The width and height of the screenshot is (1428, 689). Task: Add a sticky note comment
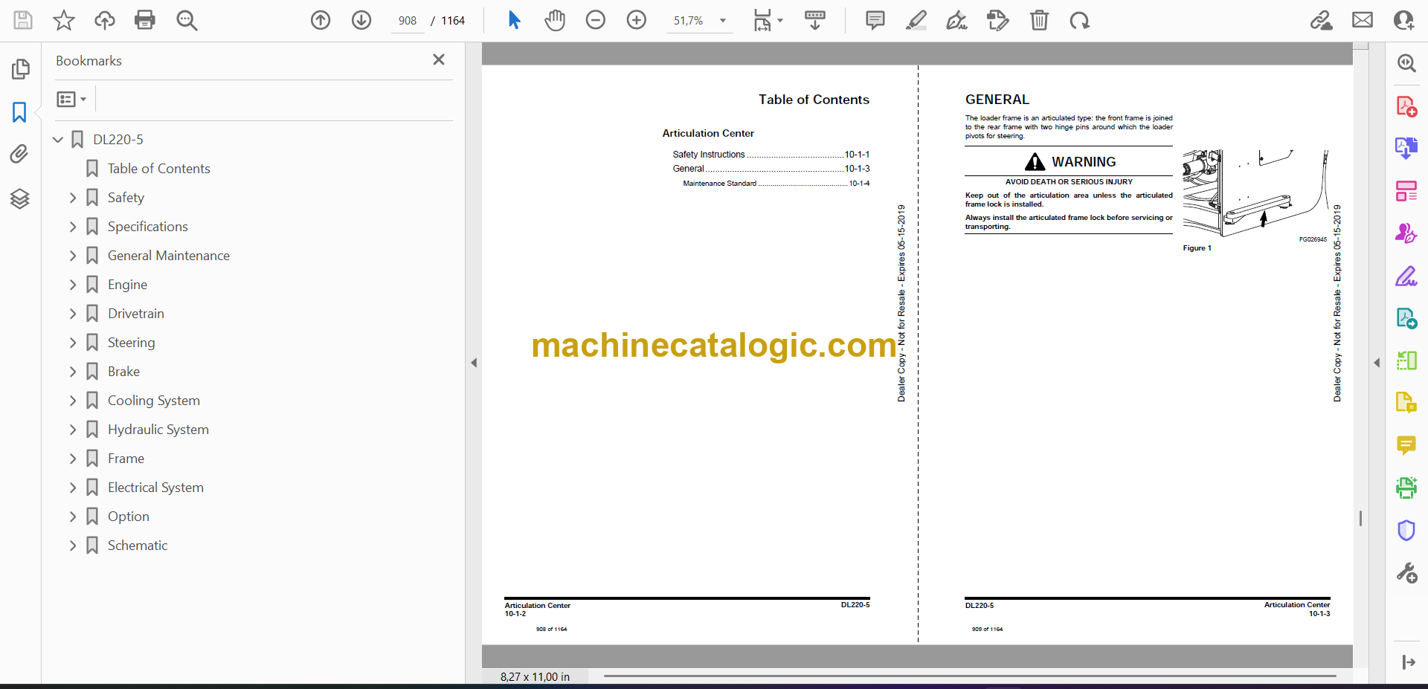(875, 20)
